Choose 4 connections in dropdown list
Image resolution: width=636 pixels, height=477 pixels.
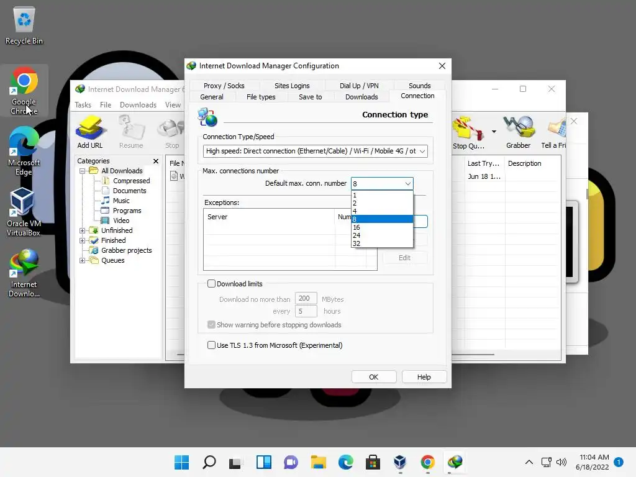point(382,211)
